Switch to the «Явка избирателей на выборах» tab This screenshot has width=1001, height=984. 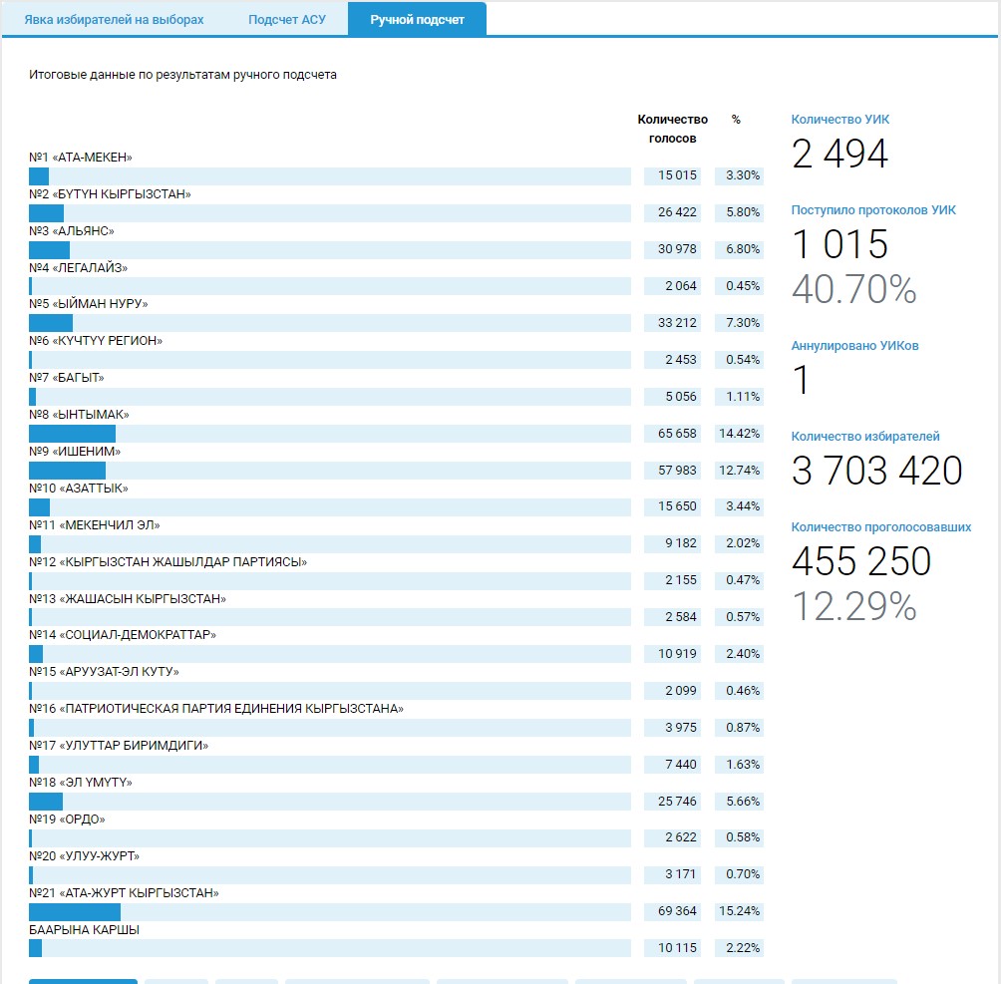pyautogui.click(x=114, y=20)
